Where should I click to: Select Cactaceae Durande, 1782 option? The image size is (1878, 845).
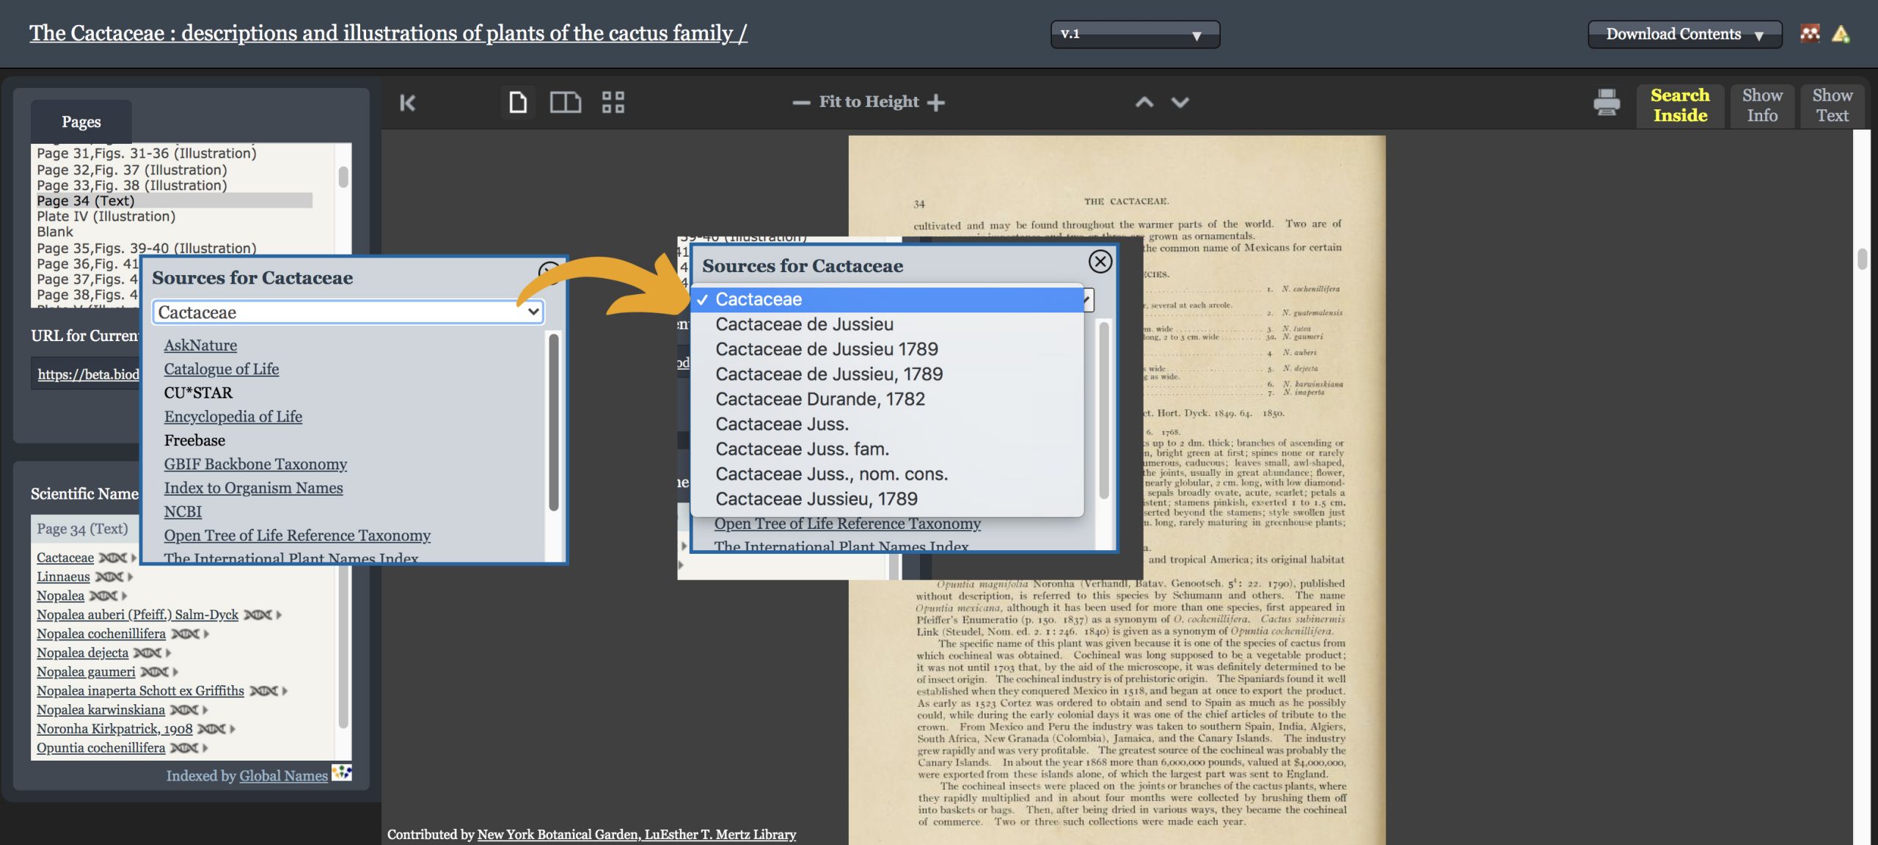(x=887, y=399)
